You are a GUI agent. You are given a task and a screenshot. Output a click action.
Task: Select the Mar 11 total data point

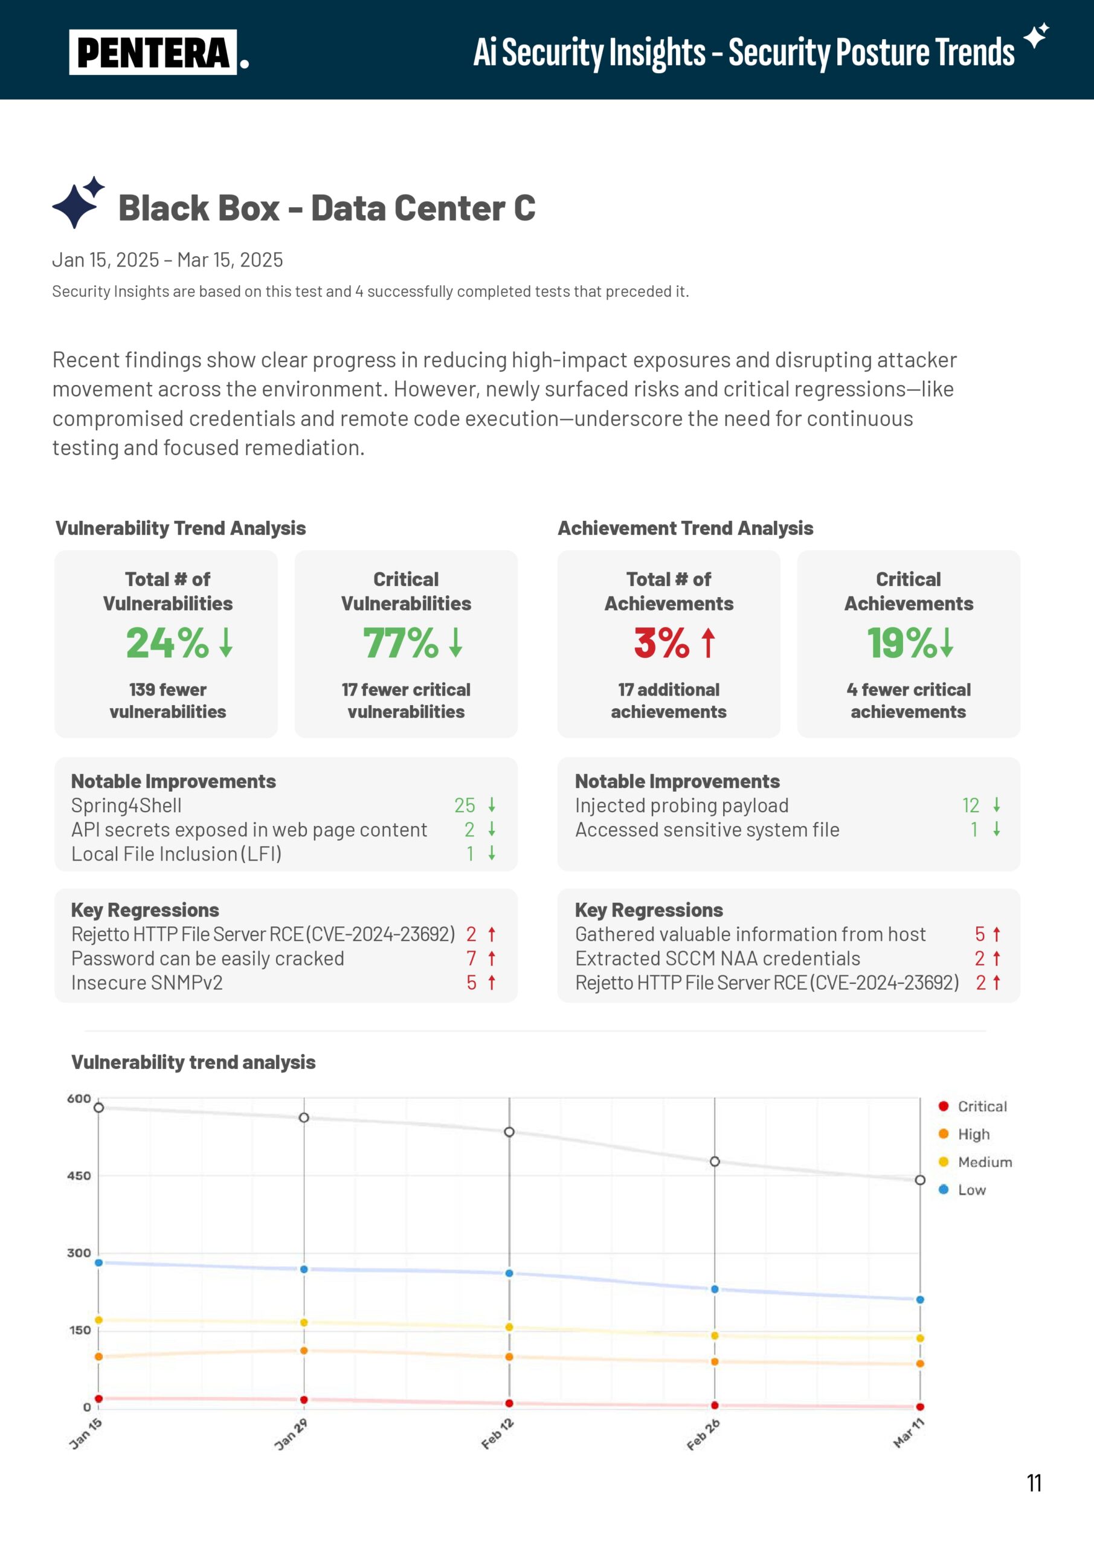click(920, 1180)
